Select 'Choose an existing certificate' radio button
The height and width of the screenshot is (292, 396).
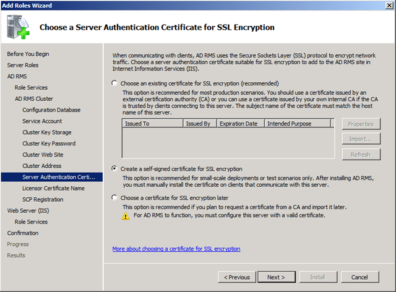coord(114,83)
